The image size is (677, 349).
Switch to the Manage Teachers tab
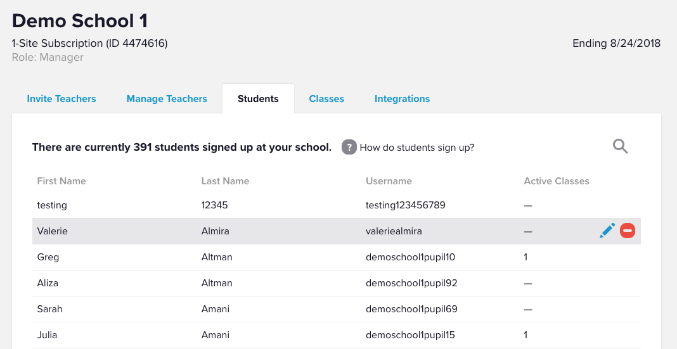[x=167, y=99]
